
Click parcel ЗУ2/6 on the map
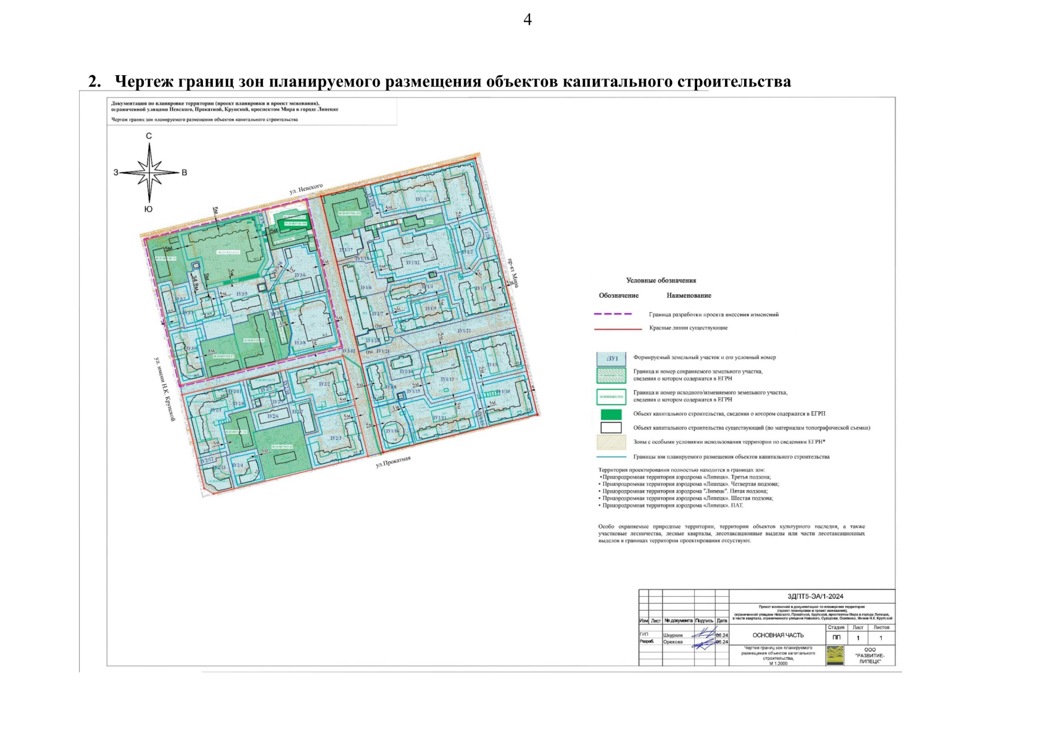point(272,416)
